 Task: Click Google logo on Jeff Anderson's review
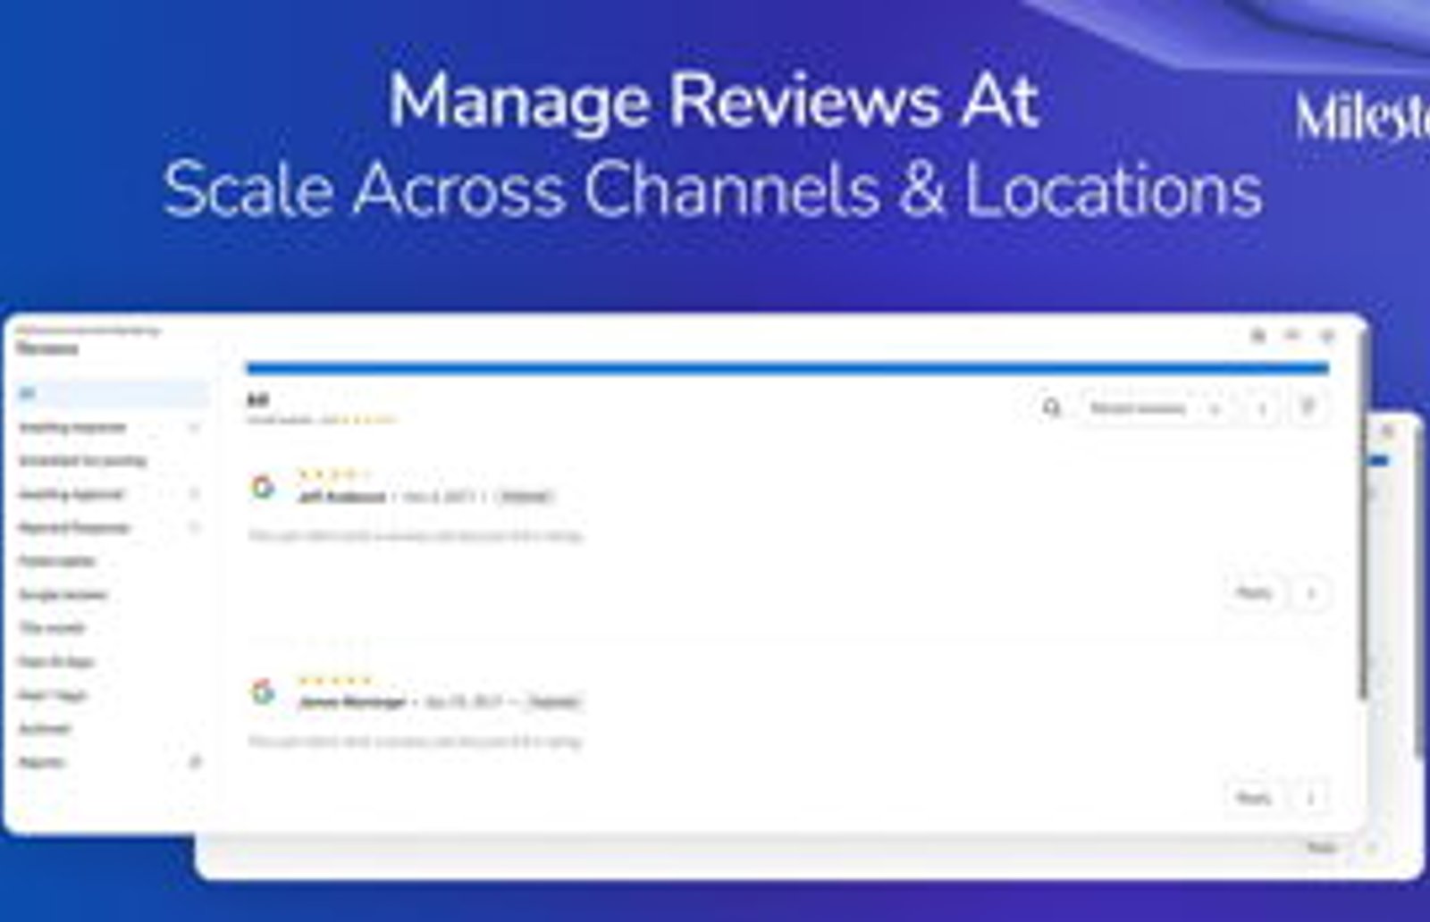click(x=262, y=487)
